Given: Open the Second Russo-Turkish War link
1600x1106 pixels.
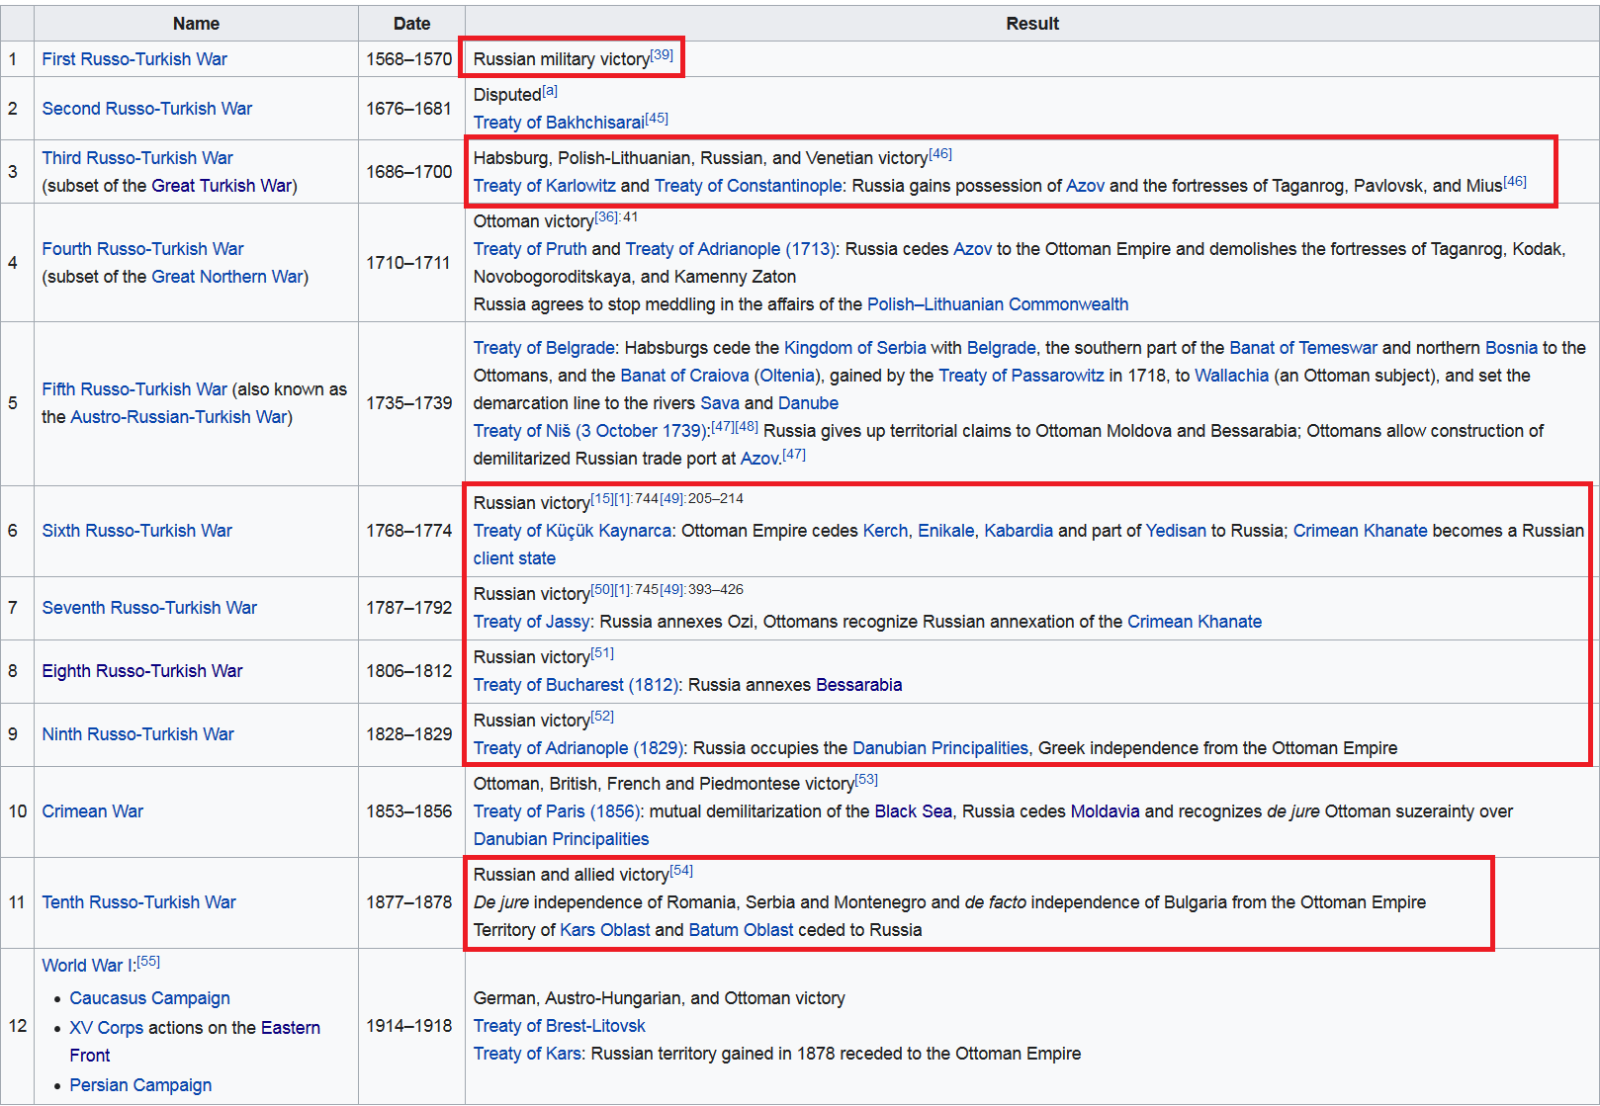Looking at the screenshot, I should (x=147, y=109).
